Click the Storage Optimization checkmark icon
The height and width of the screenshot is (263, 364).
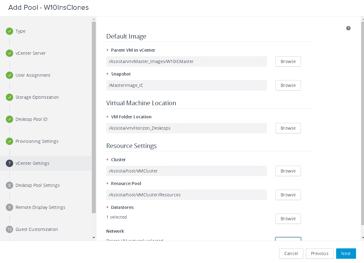click(x=9, y=97)
